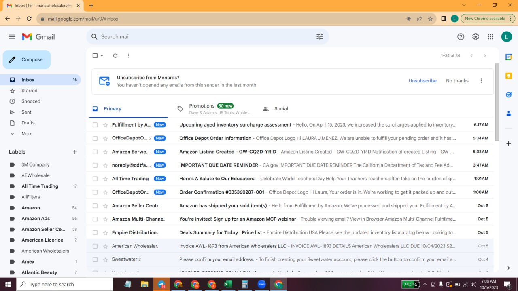Screen dimensions: 518x291
Task: Open File Explorer from the taskbar
Action: coord(144,284)
